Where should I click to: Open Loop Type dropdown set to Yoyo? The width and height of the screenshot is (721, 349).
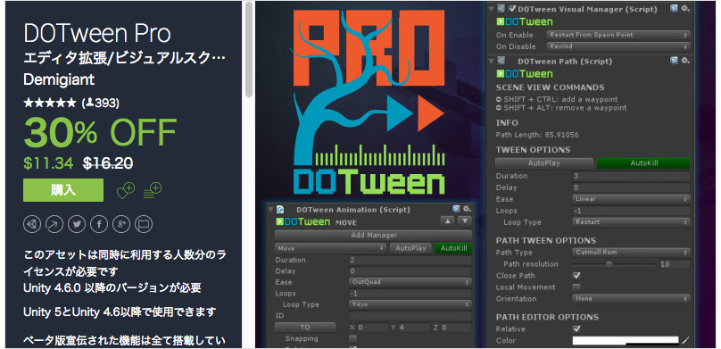(x=410, y=304)
